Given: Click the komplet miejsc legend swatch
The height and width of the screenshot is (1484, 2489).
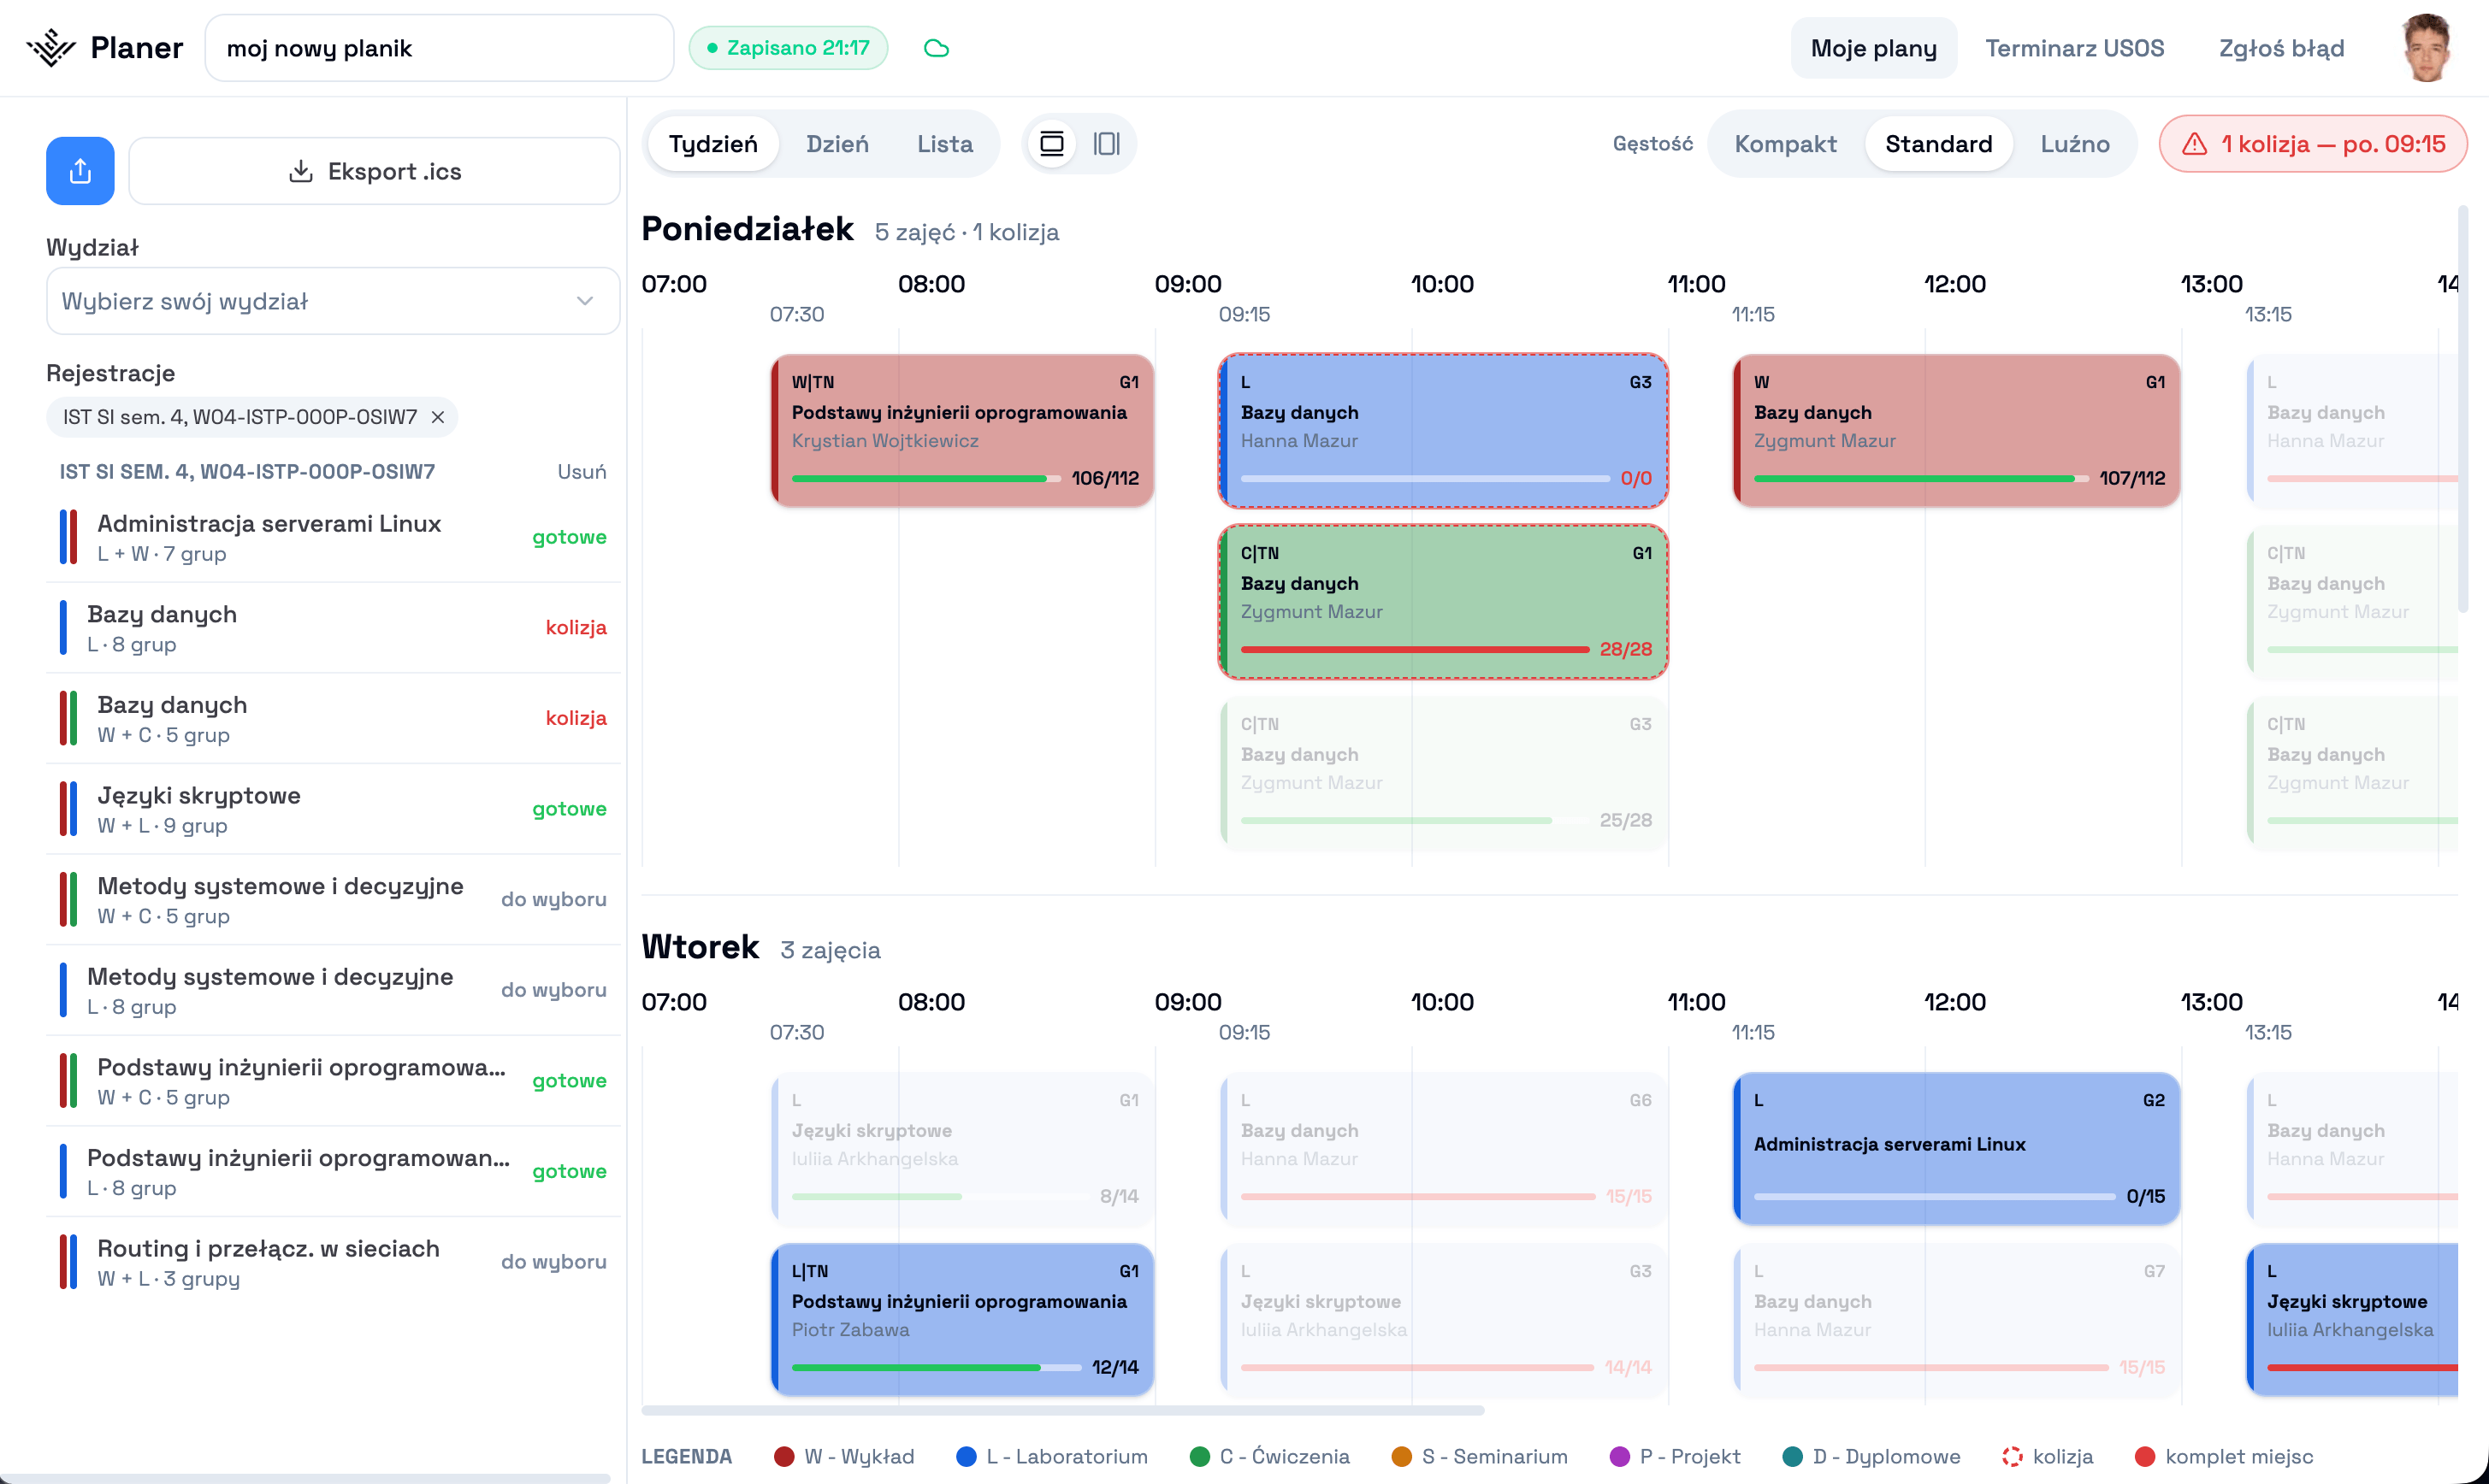Looking at the screenshot, I should coord(2145,1456).
